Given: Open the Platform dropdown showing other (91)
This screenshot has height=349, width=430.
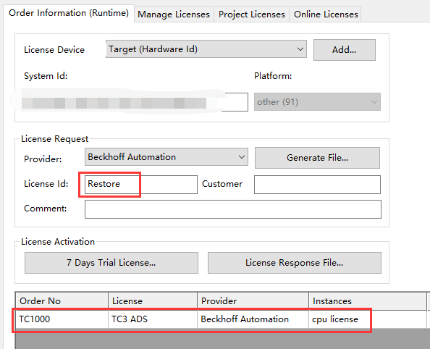Looking at the screenshot, I should point(317,102).
